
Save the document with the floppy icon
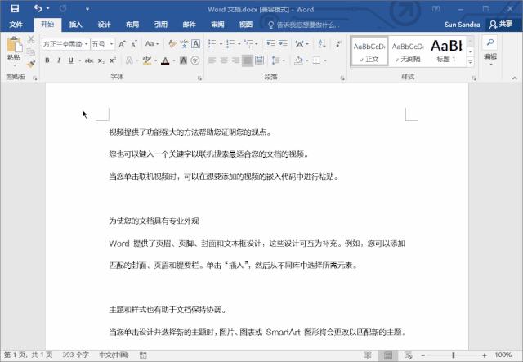pos(15,9)
